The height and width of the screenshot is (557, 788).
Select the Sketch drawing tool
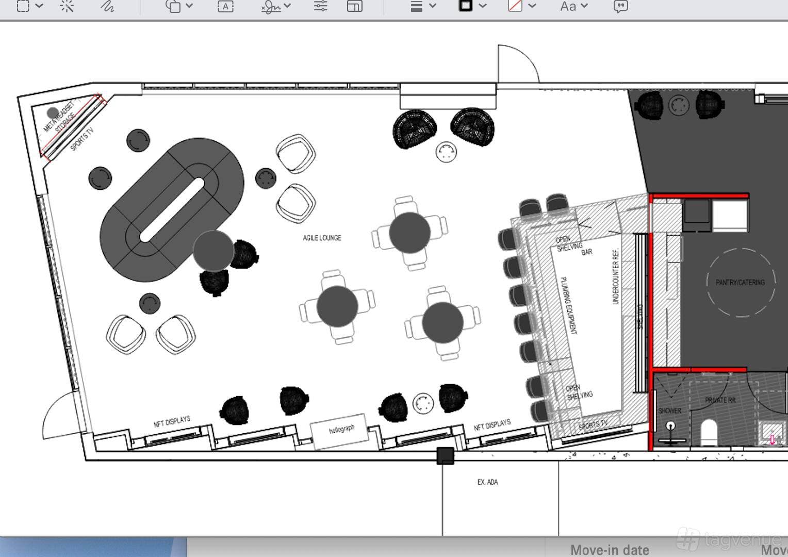pyautogui.click(x=107, y=6)
